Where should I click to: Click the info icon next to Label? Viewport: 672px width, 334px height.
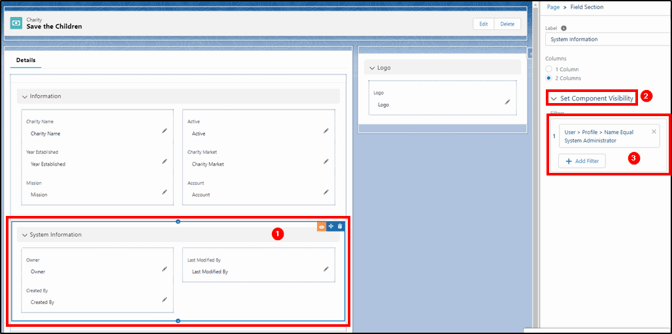tap(563, 28)
